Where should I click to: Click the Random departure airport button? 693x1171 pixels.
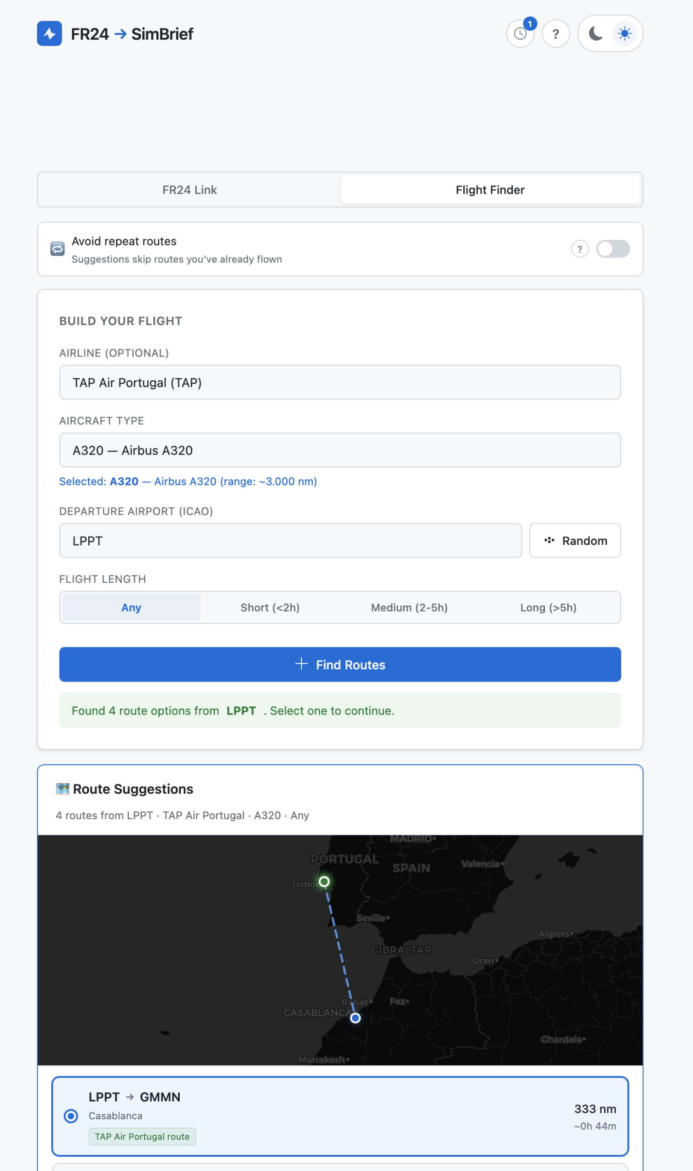[575, 541]
